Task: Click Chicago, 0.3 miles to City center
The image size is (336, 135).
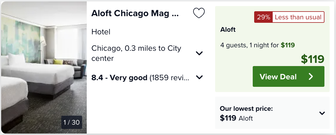Action: click(x=136, y=53)
